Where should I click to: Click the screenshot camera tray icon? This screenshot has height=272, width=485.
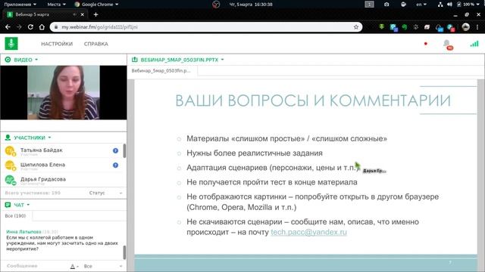[386, 5]
